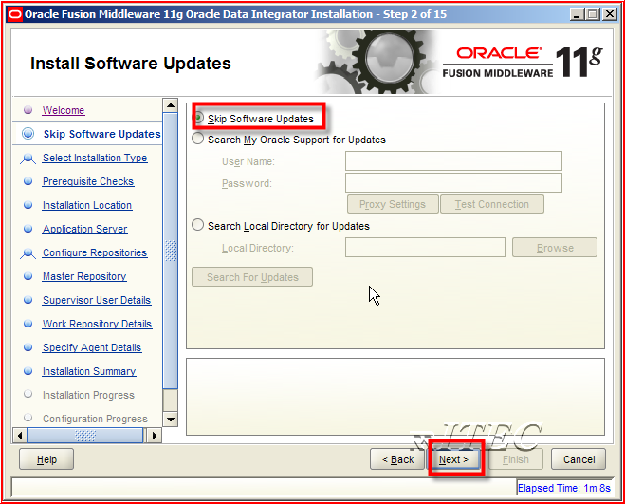Click the Welcome step bullet icon
Screen dimensions: 625x504
[x=28, y=110]
